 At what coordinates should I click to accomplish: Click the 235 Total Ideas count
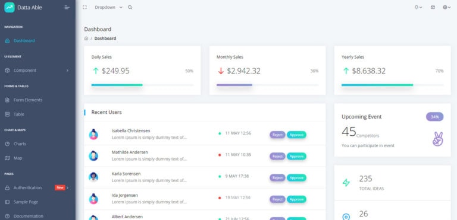pos(365,178)
